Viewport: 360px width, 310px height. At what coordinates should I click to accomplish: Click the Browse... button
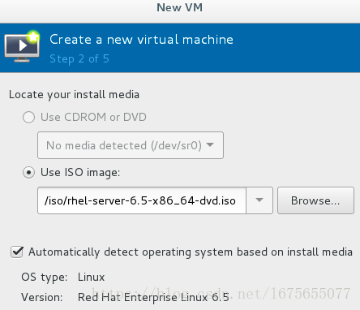pos(315,200)
